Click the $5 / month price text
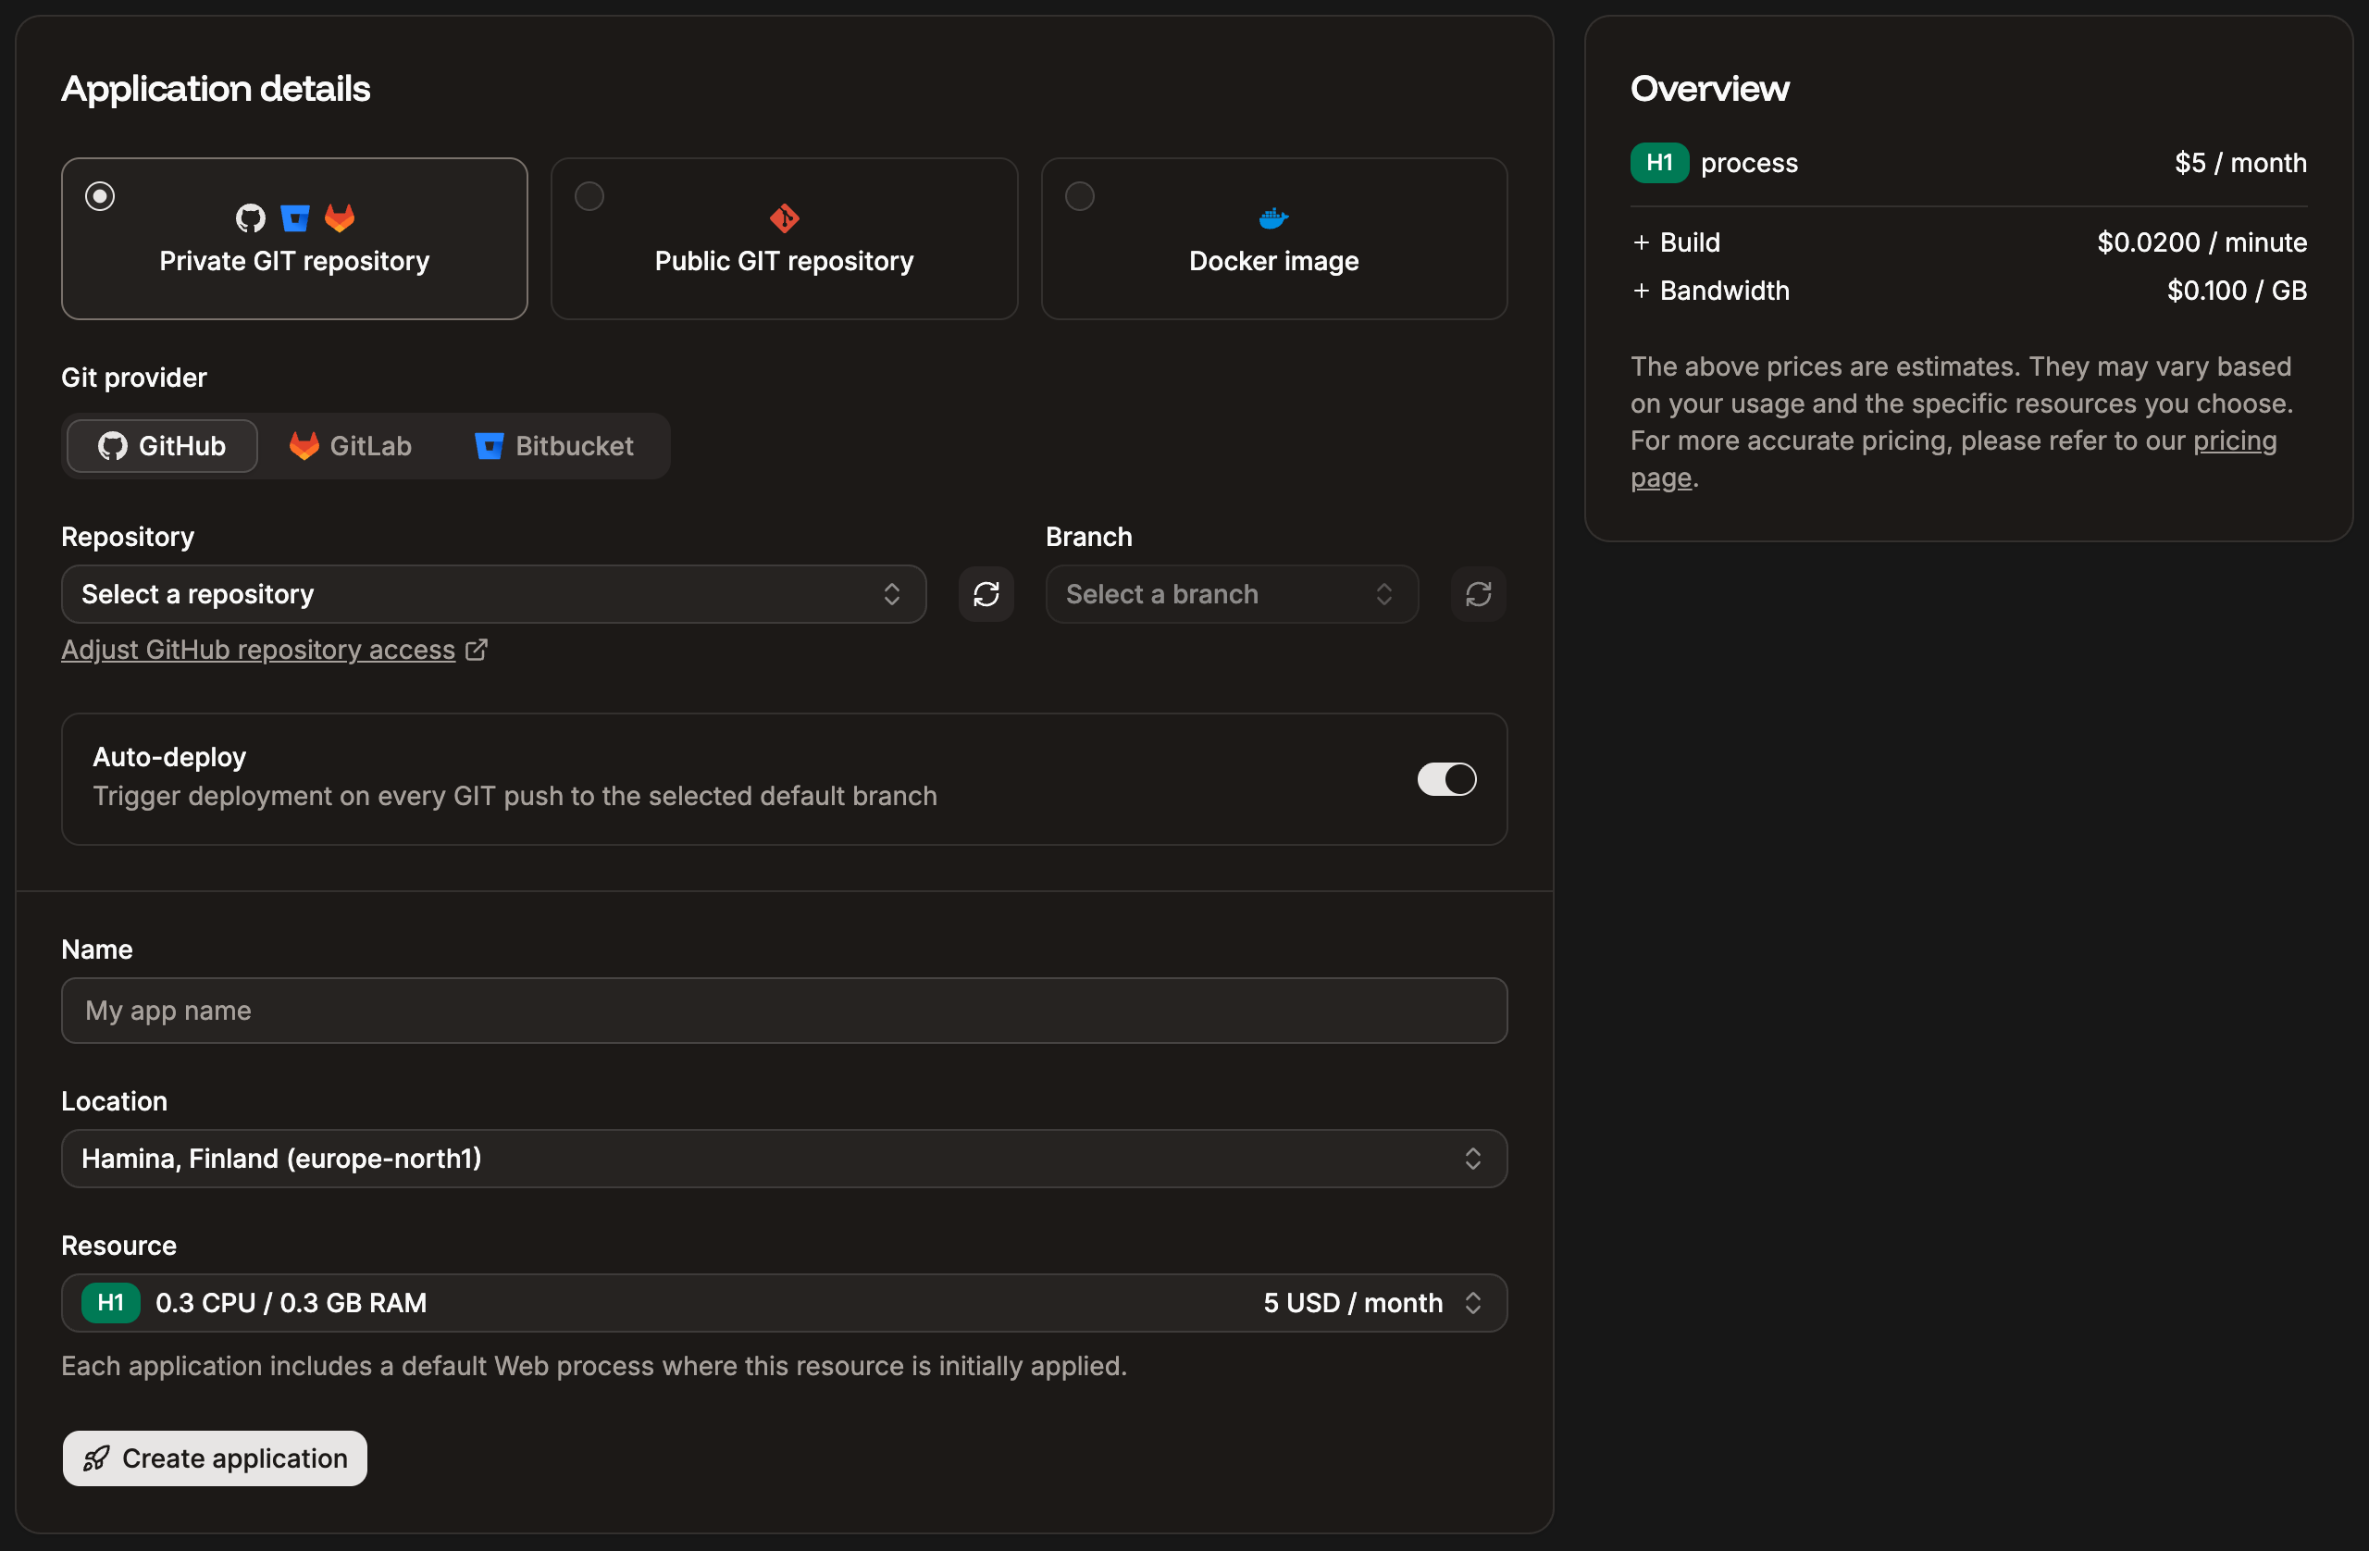The height and width of the screenshot is (1551, 2369). pos(2240,162)
